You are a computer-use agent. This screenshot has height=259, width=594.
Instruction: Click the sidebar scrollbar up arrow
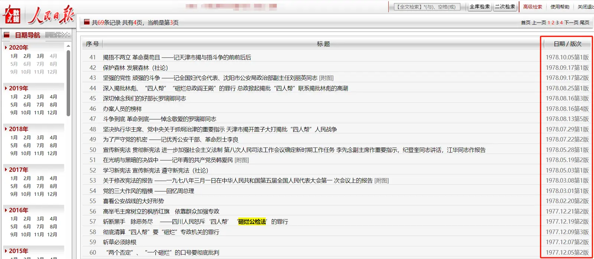tap(68, 46)
